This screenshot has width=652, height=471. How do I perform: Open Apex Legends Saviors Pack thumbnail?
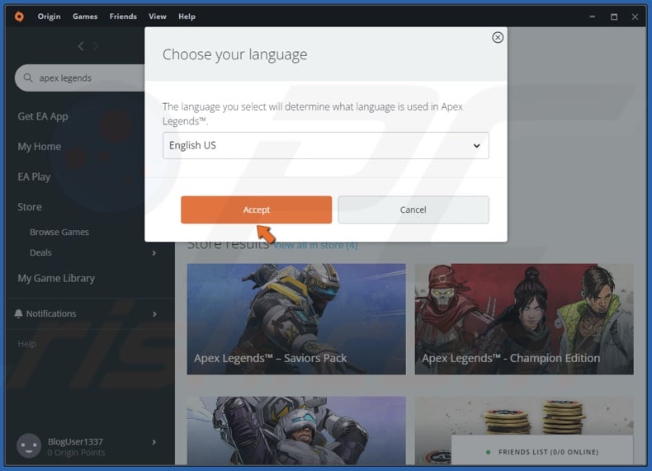(296, 319)
